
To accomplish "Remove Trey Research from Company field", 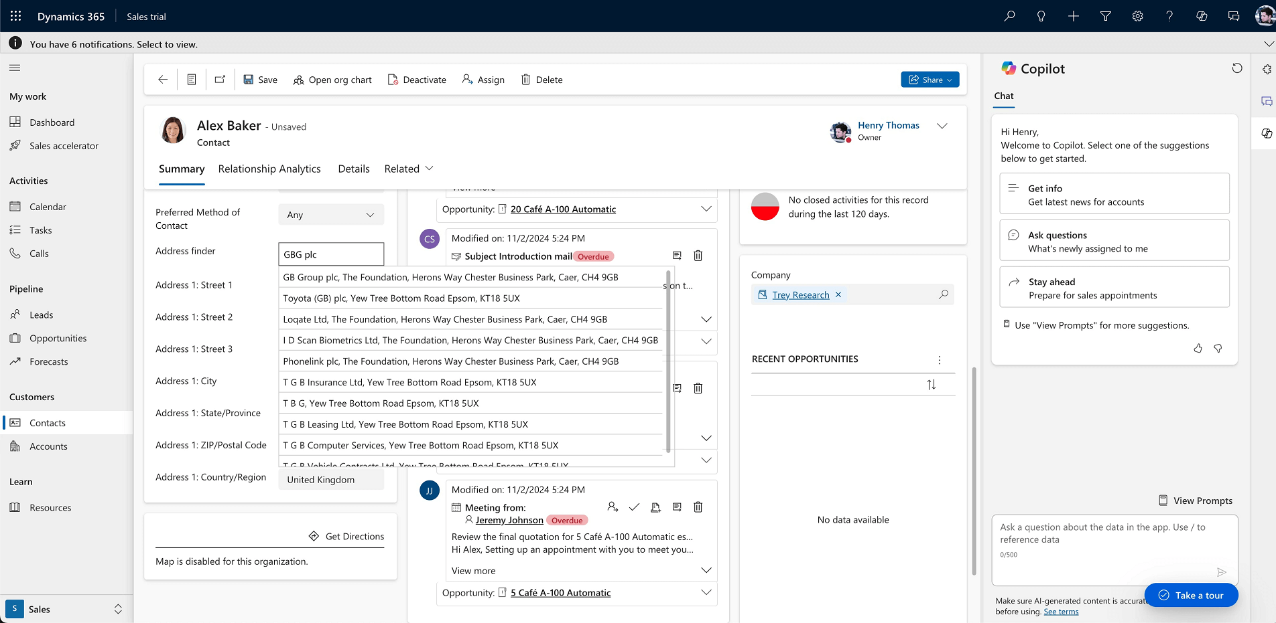I will (x=838, y=294).
